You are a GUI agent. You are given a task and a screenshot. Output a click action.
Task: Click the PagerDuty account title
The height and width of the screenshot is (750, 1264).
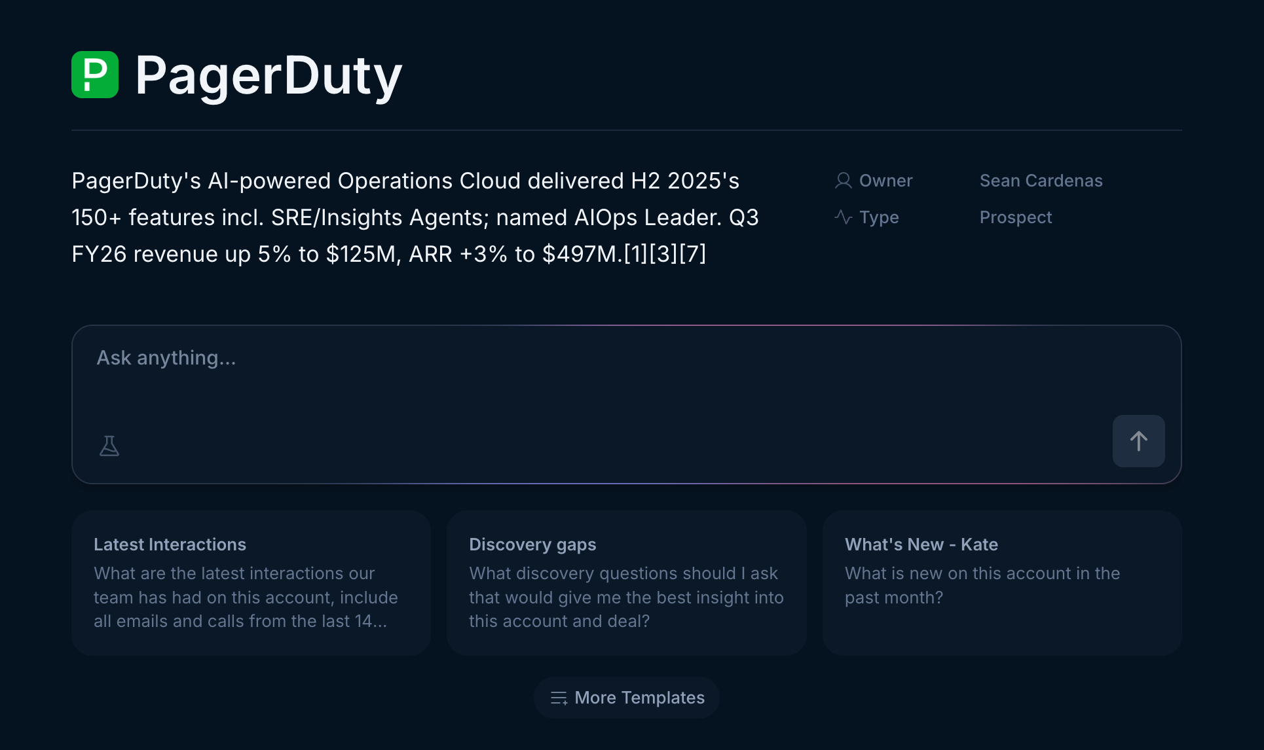pyautogui.click(x=269, y=76)
